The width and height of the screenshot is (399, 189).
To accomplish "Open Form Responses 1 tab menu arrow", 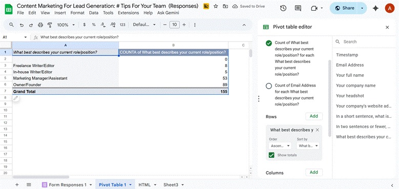I will (91, 185).
